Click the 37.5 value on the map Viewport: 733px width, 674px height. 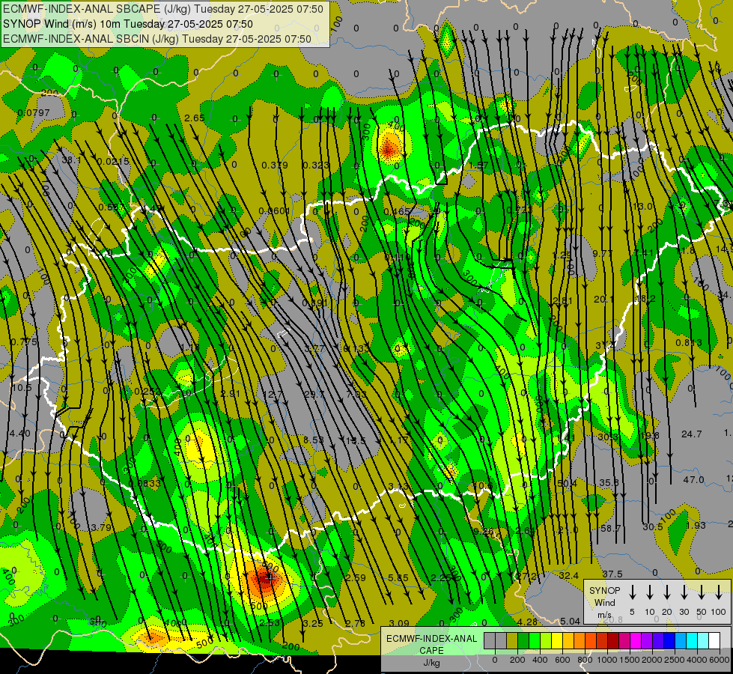tap(612, 574)
